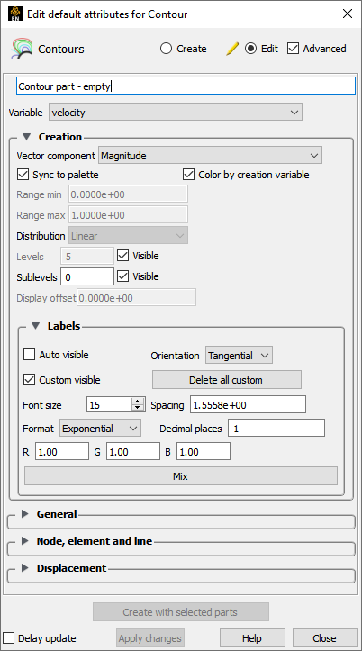Click the yellow pencil Edit icon
Viewport: 362px width, 651px height.
[232, 49]
